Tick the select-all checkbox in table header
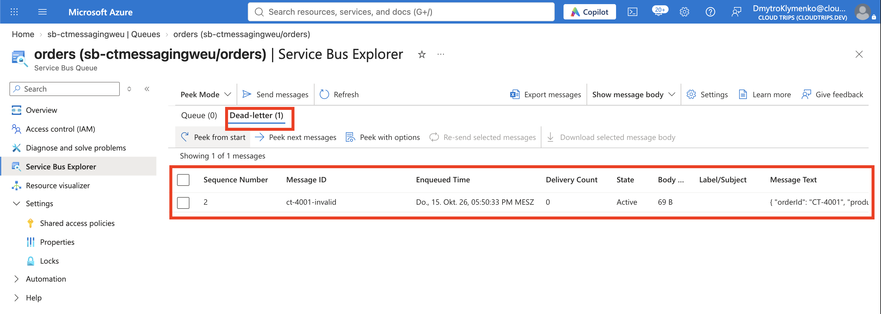This screenshot has width=881, height=314. point(183,180)
